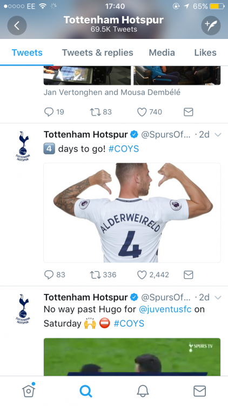Switch to the Media tab
The image size is (228, 406).
point(162,53)
